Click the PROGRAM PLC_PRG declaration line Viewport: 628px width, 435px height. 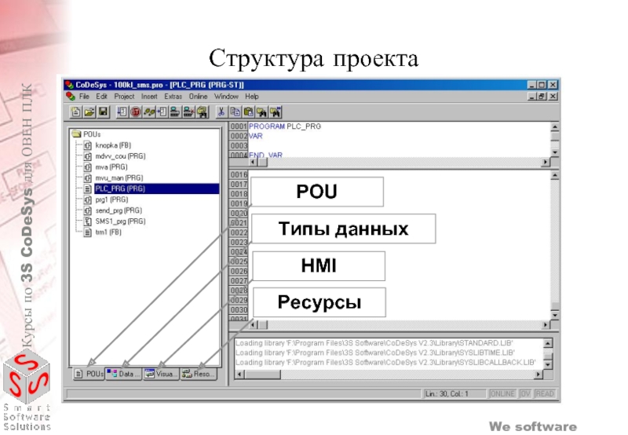point(285,126)
